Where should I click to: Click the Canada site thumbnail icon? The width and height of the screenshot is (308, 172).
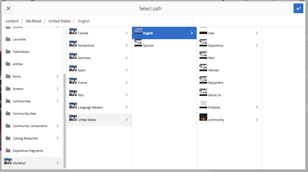point(73,31)
